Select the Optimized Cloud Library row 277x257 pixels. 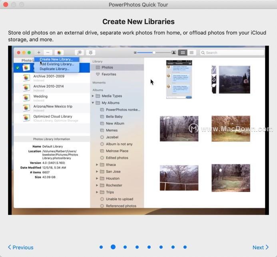coord(52,118)
